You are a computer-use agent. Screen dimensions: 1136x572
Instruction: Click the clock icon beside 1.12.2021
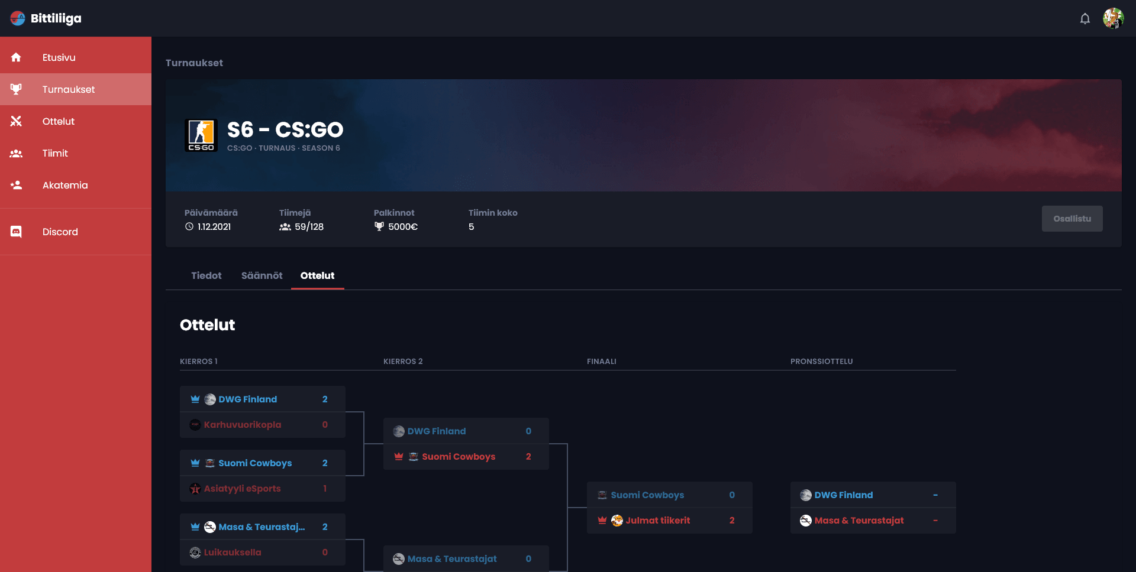[x=189, y=226]
